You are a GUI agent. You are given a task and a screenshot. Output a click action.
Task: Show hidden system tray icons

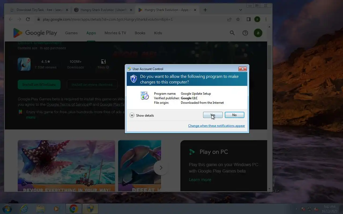click(x=296, y=209)
